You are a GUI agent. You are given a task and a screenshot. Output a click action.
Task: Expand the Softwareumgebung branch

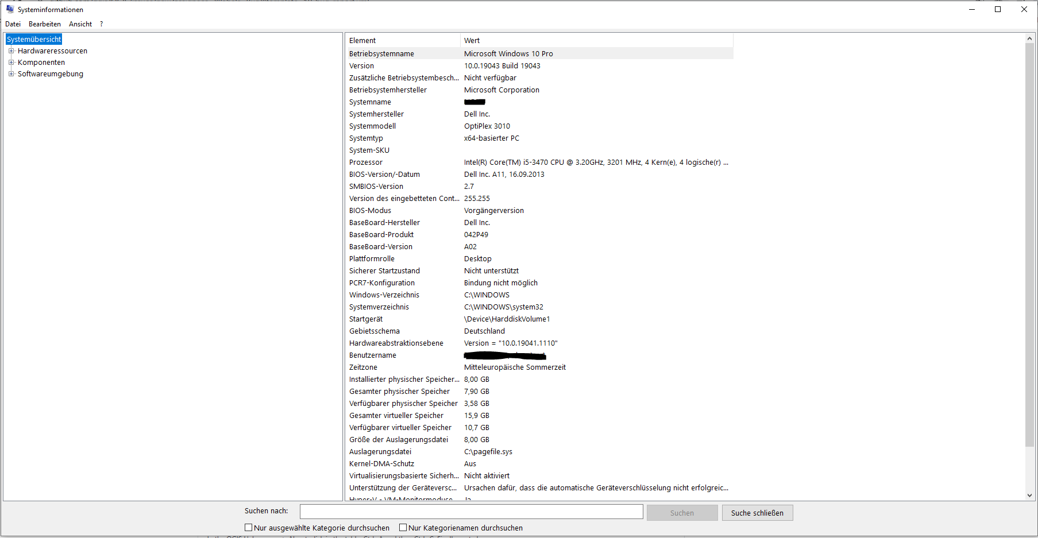[11, 73]
